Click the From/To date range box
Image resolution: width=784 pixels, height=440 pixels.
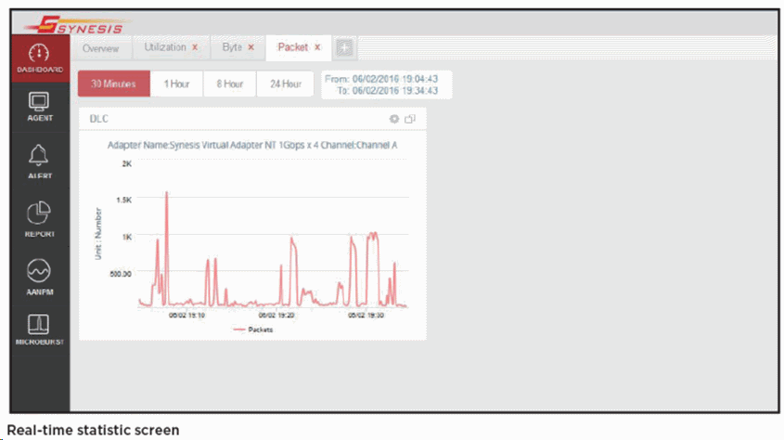coord(387,84)
